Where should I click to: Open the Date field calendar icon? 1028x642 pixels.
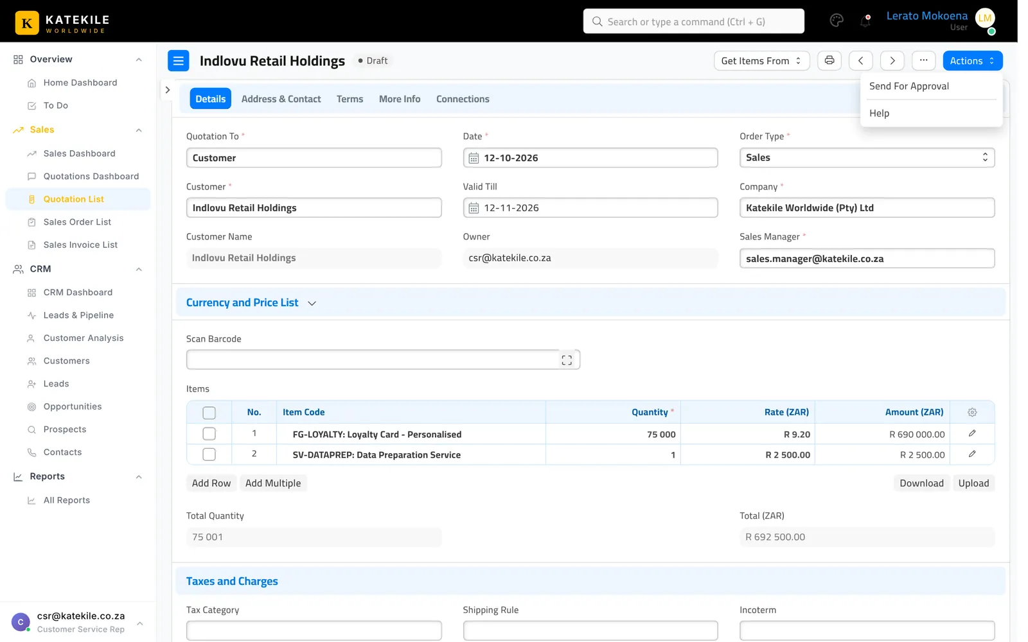pos(474,158)
